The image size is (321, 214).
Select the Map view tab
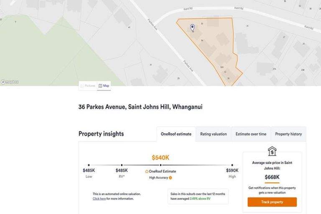[104, 86]
